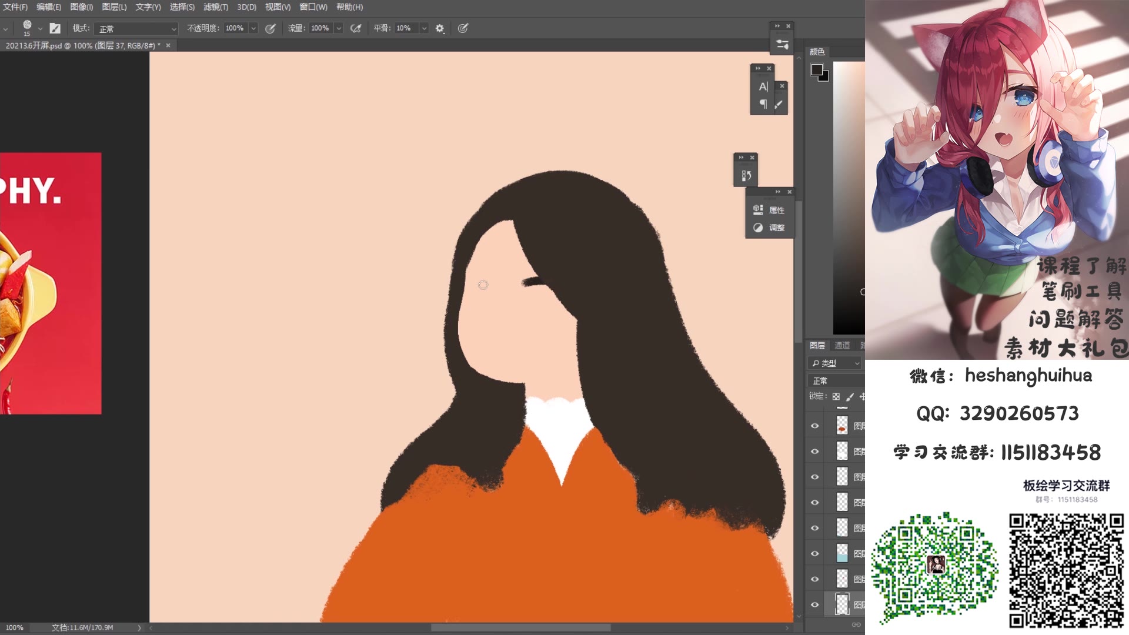Image resolution: width=1129 pixels, height=635 pixels.
Task: Collapse the Character floating panel
Action: (758, 68)
